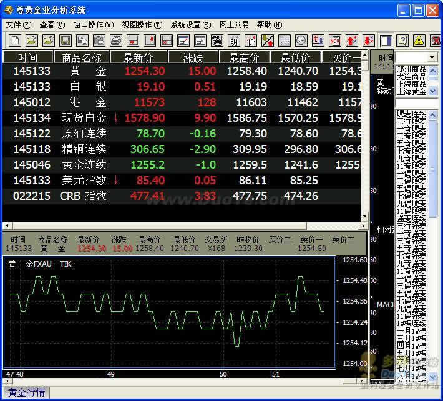Viewport: 443px width, 401px height.
Task: Click the paste clipboard toolbar icon
Action: point(99,41)
